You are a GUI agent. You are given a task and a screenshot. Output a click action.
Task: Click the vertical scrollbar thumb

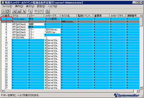point(141,22)
